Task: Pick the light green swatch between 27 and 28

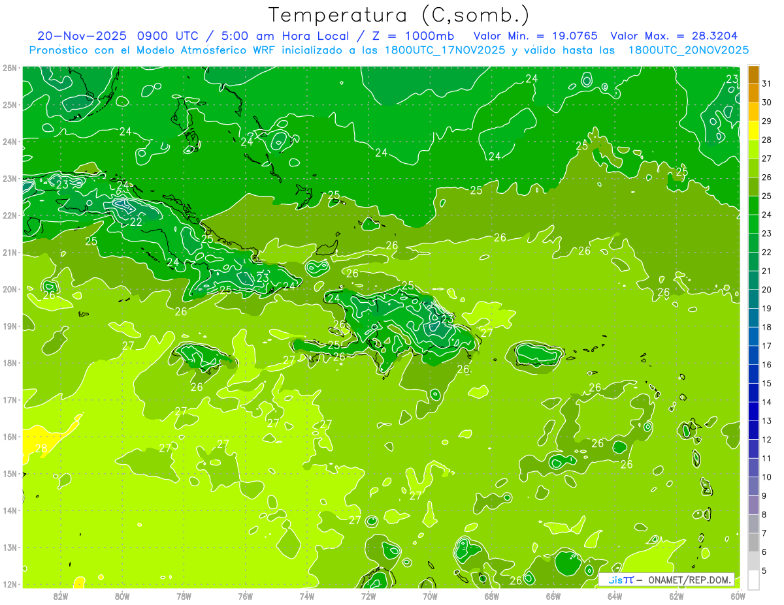Action: pyautogui.click(x=753, y=149)
